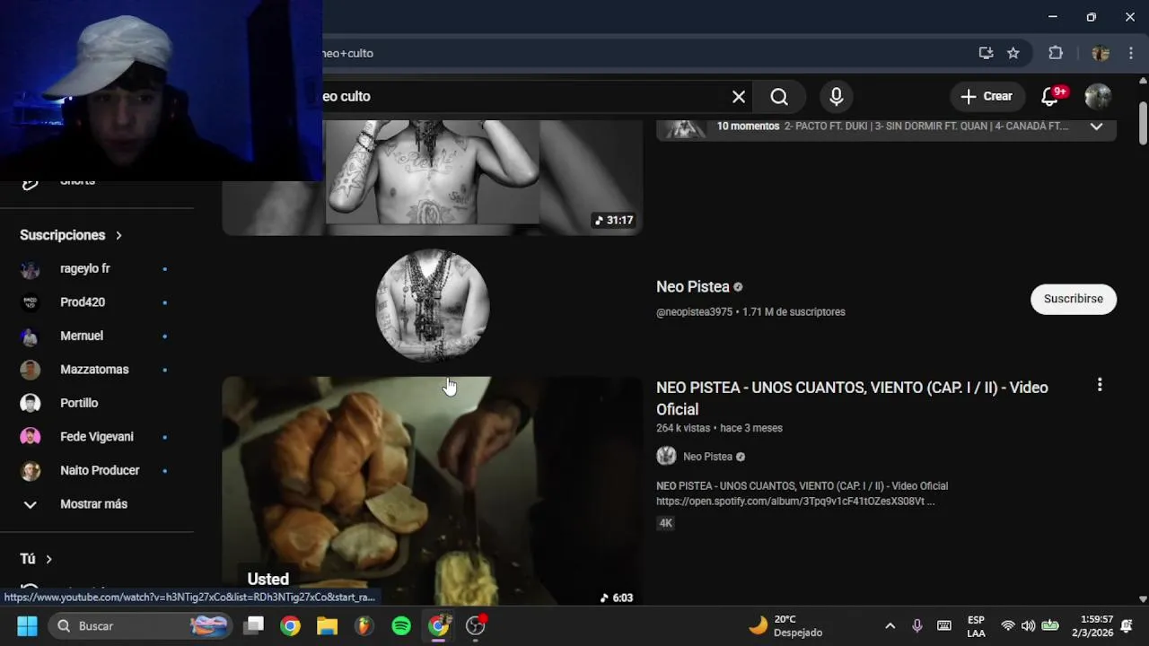This screenshot has height=646, width=1149.
Task: Open the bread thumbnail video 6:03
Action: (x=432, y=492)
